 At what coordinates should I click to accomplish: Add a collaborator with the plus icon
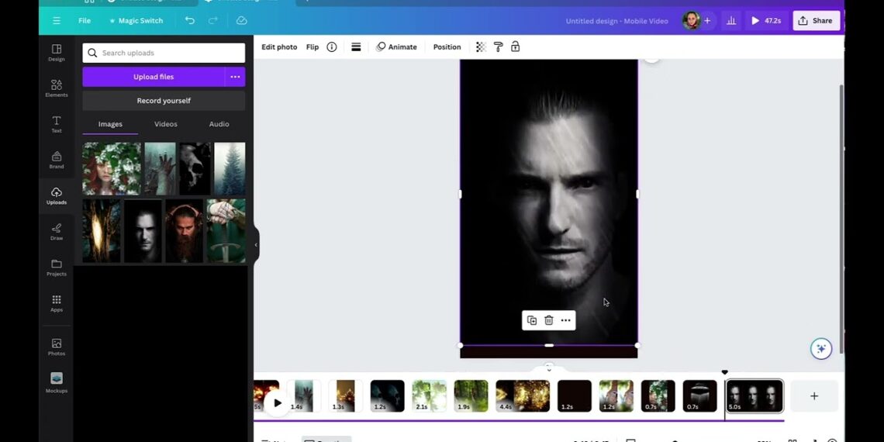[707, 21]
